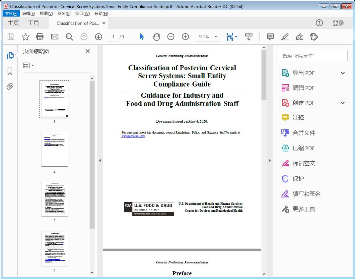Screen dimensions: 355x279
Task: Switch to the selection arrow tool
Action: (x=141, y=37)
